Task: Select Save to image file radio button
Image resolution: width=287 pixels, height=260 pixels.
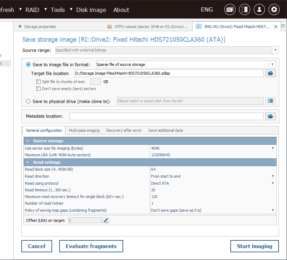Action: click(x=28, y=64)
